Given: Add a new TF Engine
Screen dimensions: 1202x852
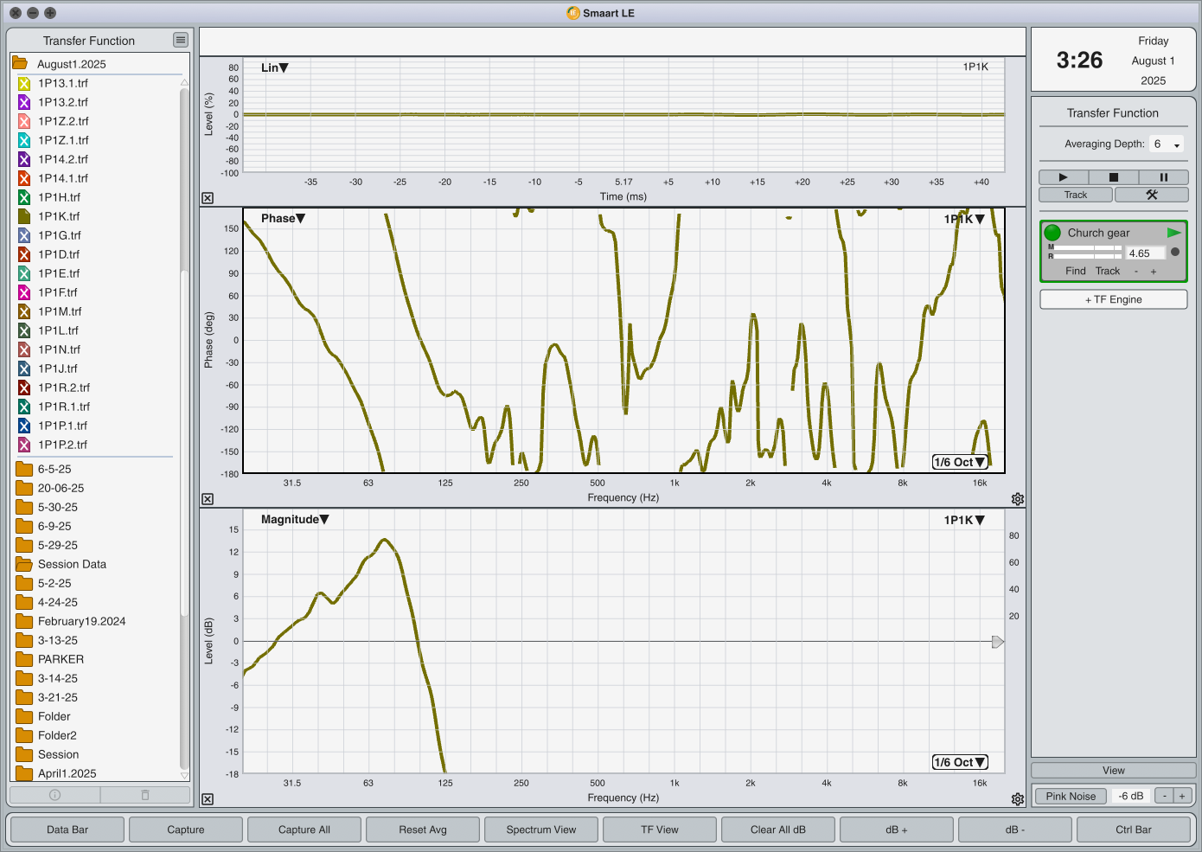Looking at the screenshot, I should pos(1114,299).
